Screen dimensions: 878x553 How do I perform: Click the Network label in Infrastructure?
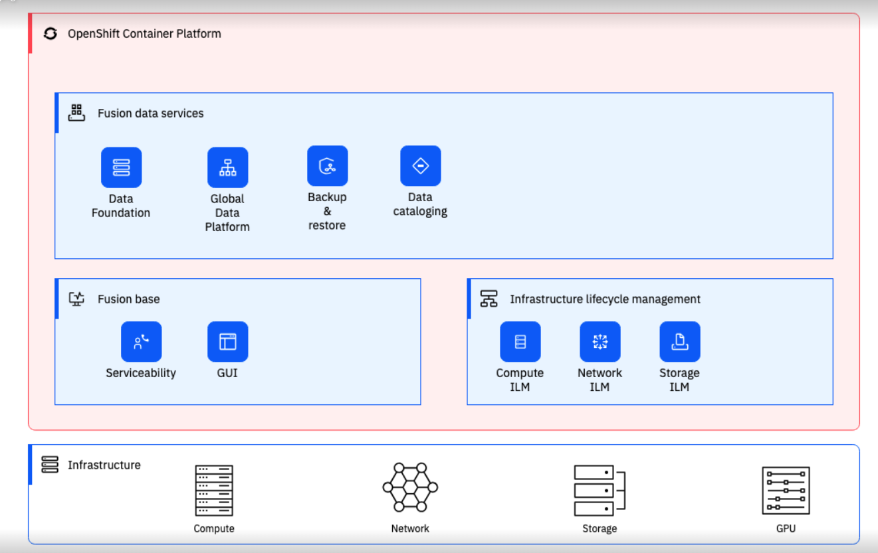[x=410, y=529]
